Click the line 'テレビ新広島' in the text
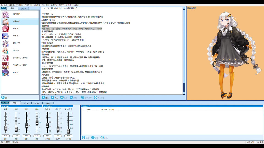Viewport: 264px width, 148px height. (x=47, y=63)
